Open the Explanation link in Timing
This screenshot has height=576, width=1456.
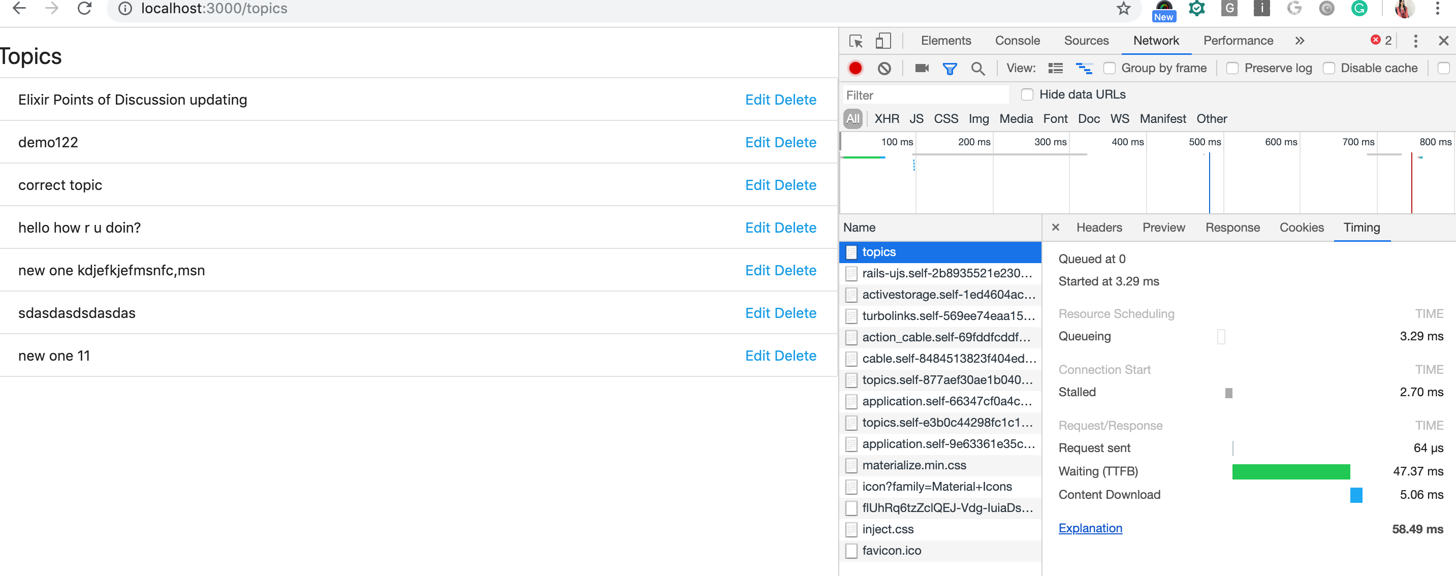[1090, 528]
